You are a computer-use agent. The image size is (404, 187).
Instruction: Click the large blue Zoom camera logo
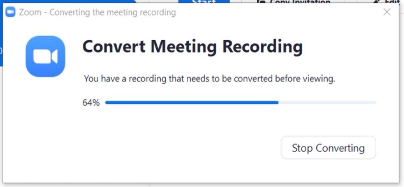[45, 56]
